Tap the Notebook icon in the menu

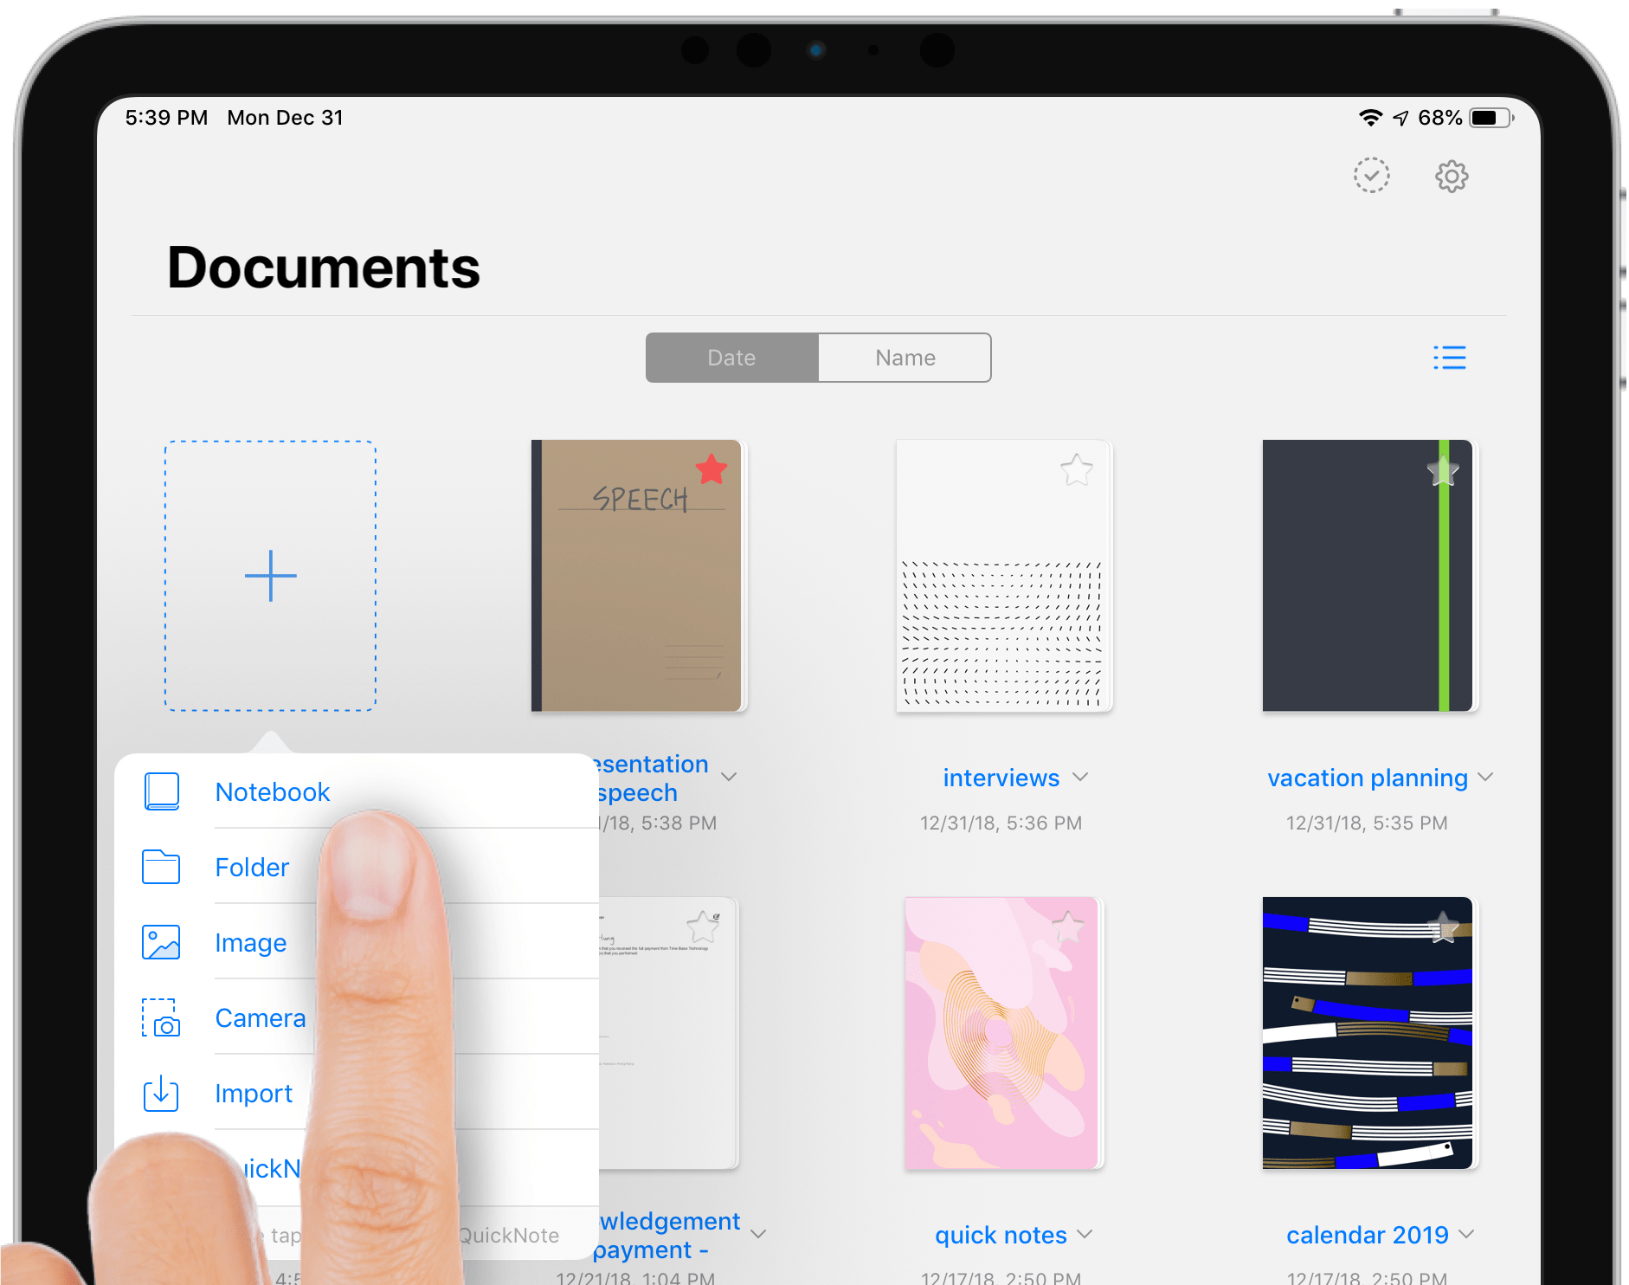(x=160, y=791)
